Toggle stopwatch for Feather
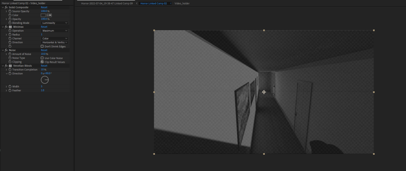 (10, 90)
